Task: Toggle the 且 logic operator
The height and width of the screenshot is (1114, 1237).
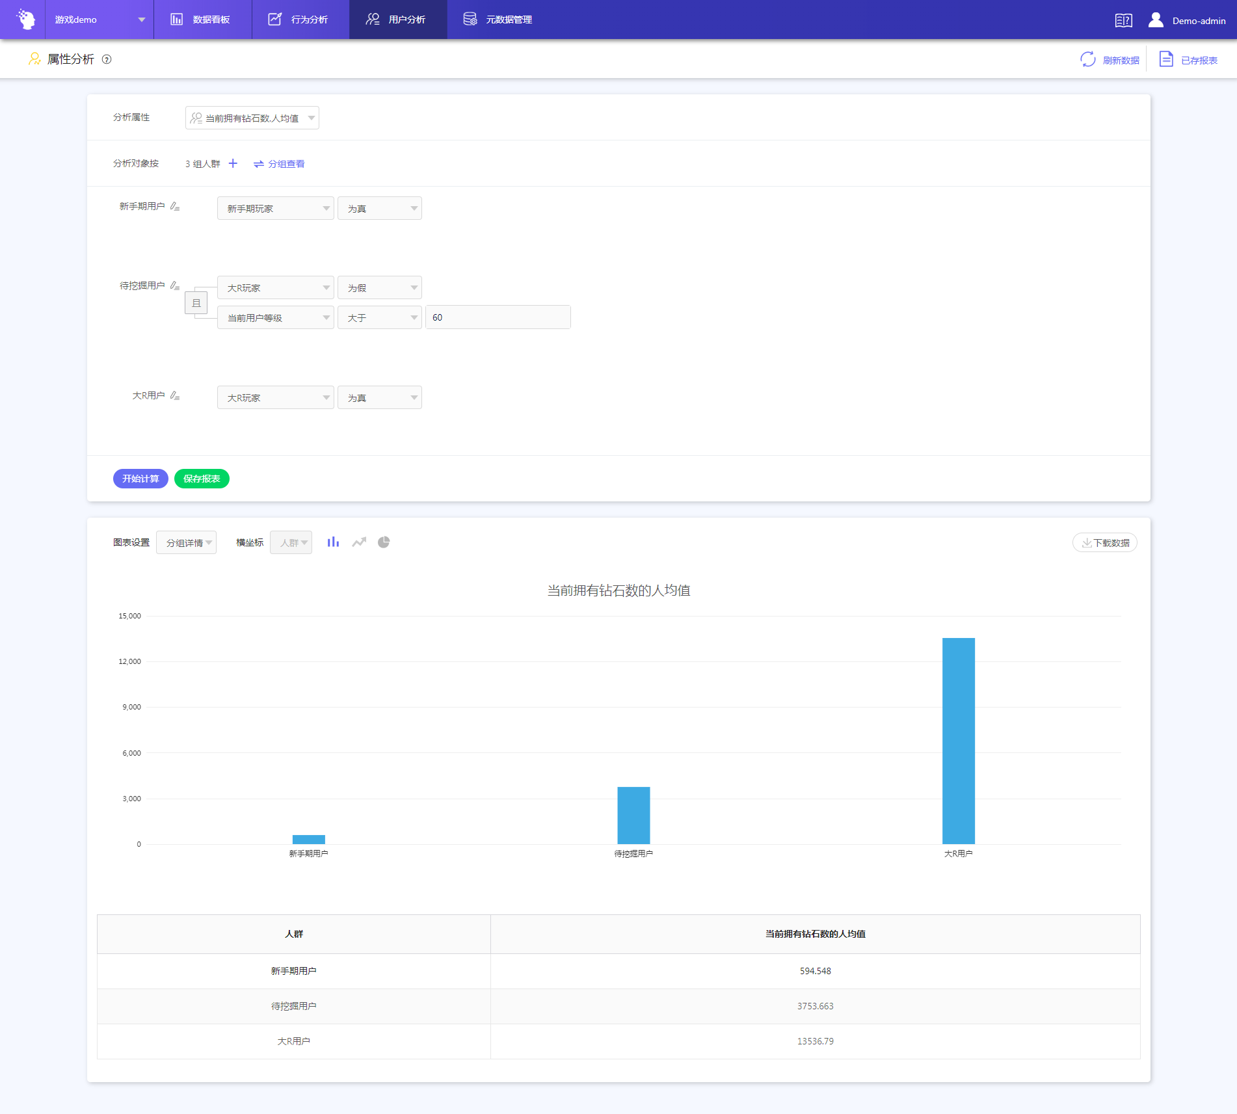Action: (x=196, y=303)
